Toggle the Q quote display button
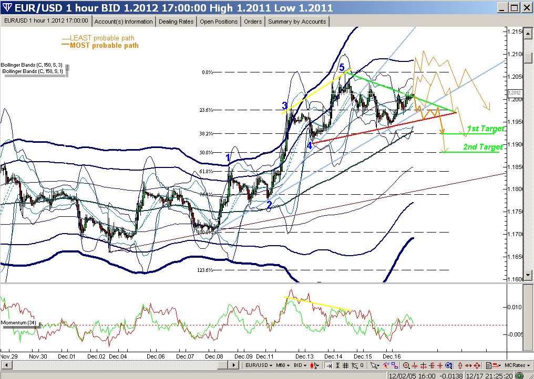Viewport: 534px width, 379px height. tap(361, 365)
